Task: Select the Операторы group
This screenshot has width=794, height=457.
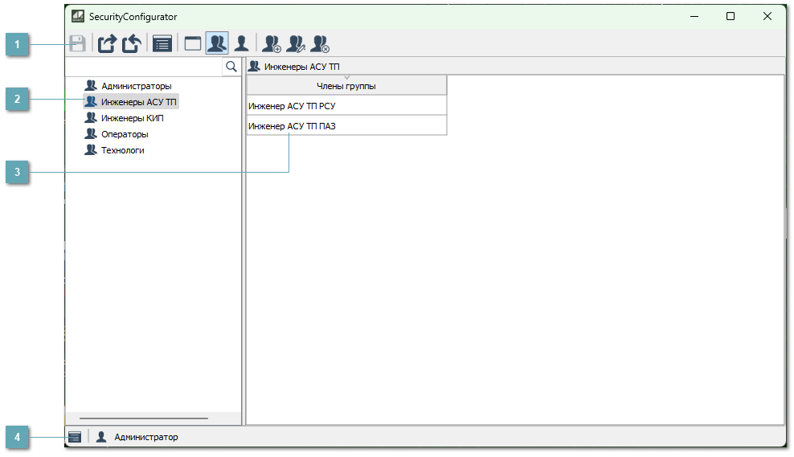Action: point(125,134)
